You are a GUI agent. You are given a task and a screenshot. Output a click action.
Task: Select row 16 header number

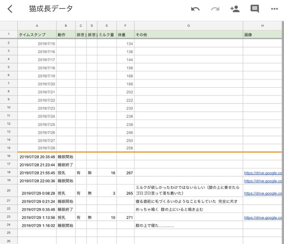click(8, 156)
